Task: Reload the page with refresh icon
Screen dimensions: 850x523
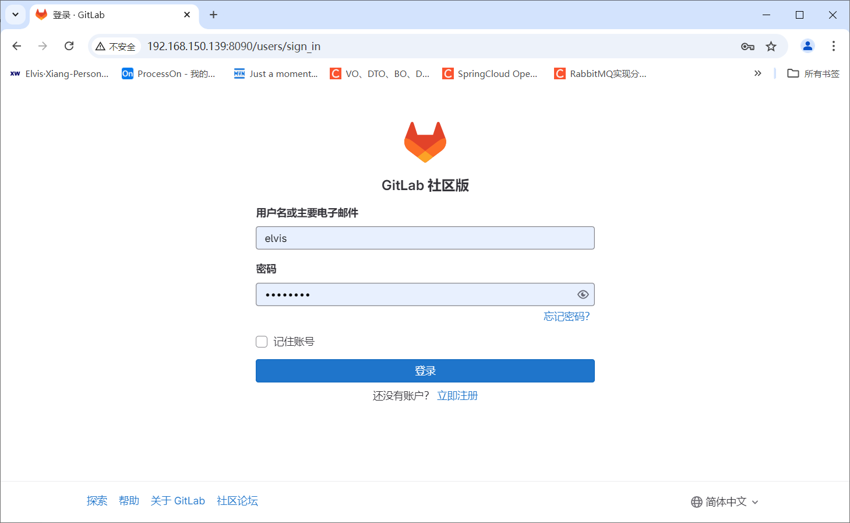Action: [69, 46]
